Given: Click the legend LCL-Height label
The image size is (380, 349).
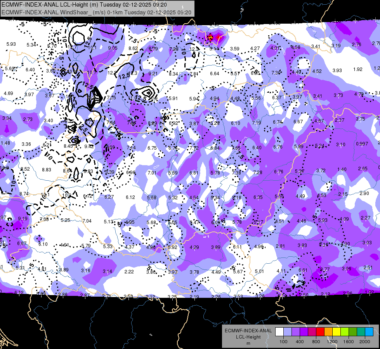Looking at the screenshot, I should point(248,337).
